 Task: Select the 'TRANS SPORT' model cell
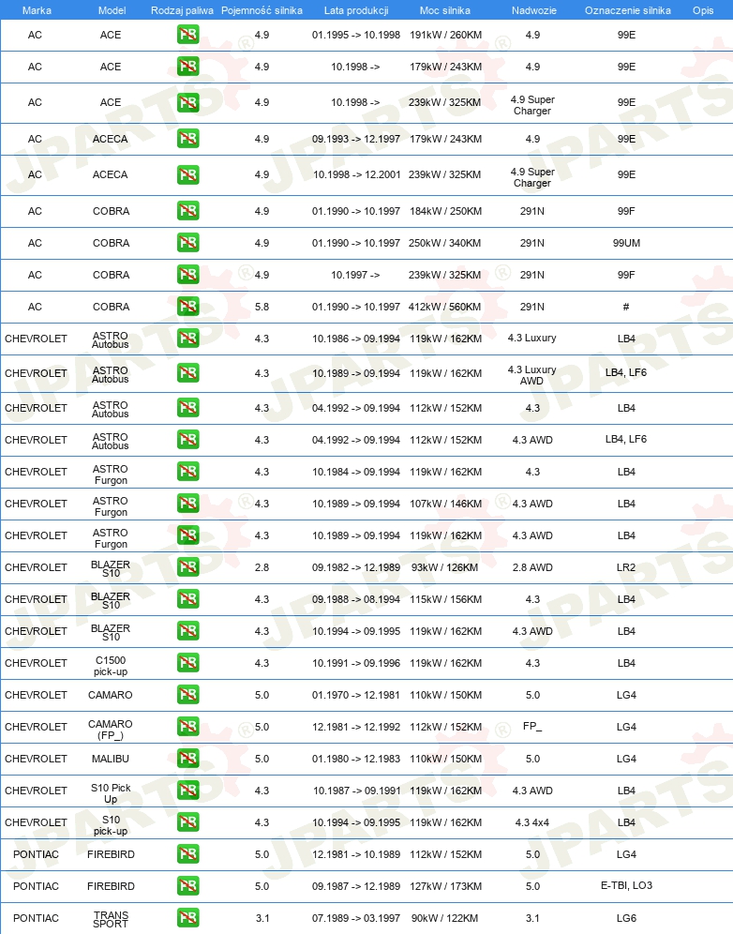point(111,919)
